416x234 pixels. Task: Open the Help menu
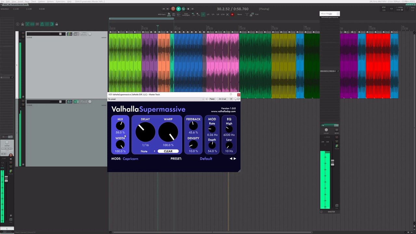(69, 1)
